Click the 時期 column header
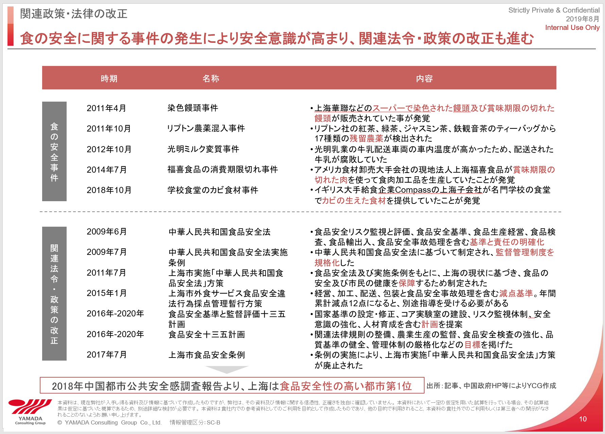This screenshot has height=434, width=605. [109, 79]
